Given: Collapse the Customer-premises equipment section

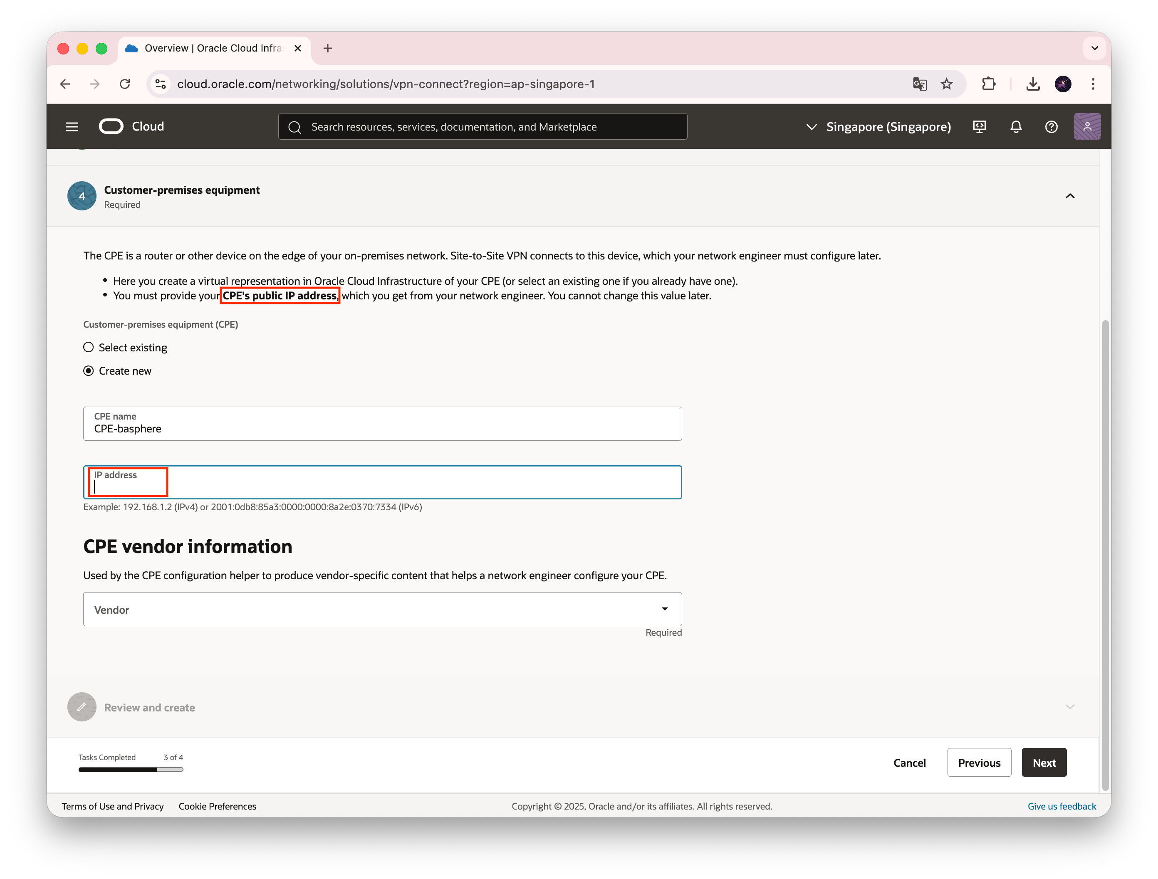Looking at the screenshot, I should [1070, 196].
